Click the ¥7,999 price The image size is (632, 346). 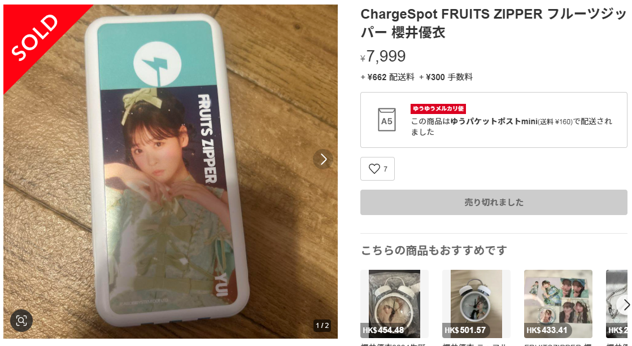(385, 56)
